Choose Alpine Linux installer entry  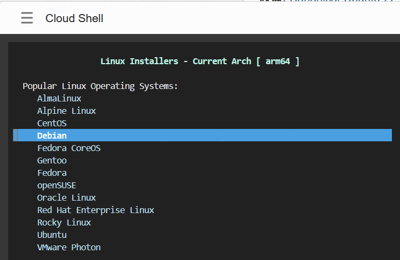click(x=66, y=111)
